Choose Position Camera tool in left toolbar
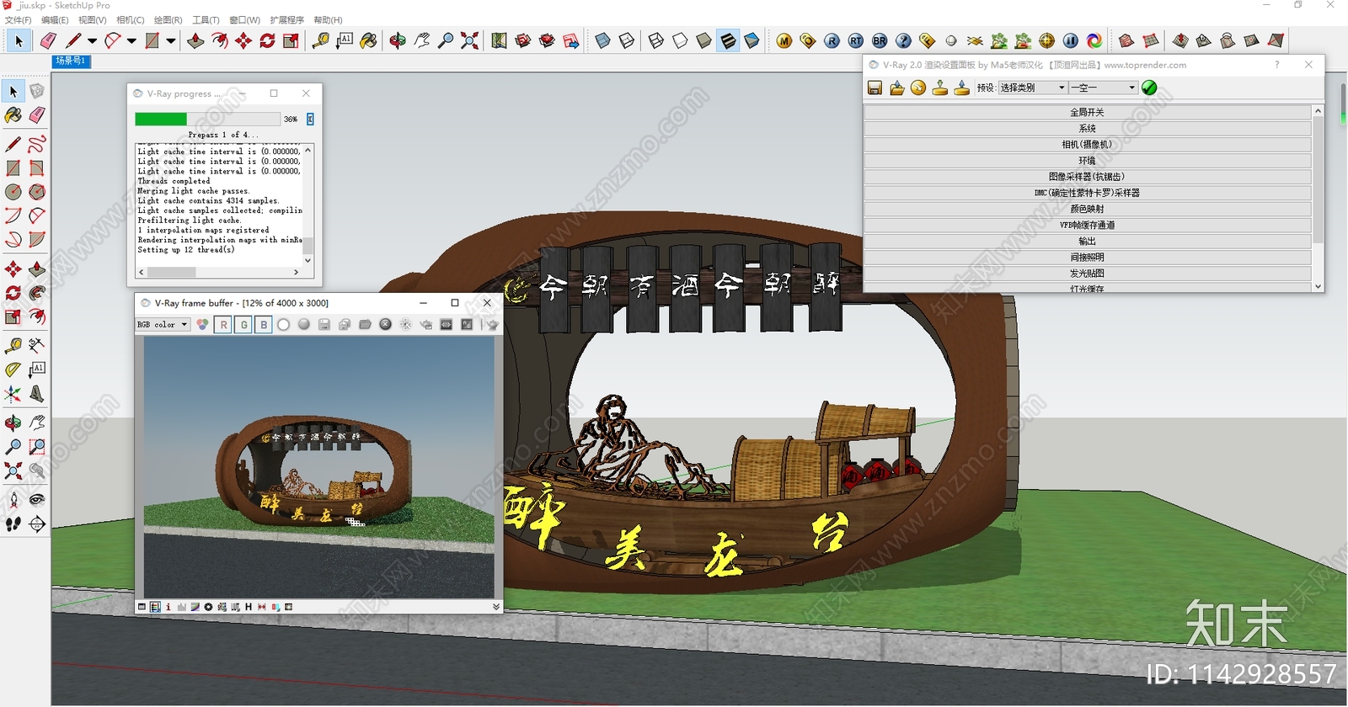The height and width of the screenshot is (707, 1348). coord(13,500)
